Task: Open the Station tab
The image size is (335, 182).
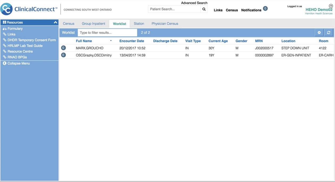Action: click(x=139, y=24)
